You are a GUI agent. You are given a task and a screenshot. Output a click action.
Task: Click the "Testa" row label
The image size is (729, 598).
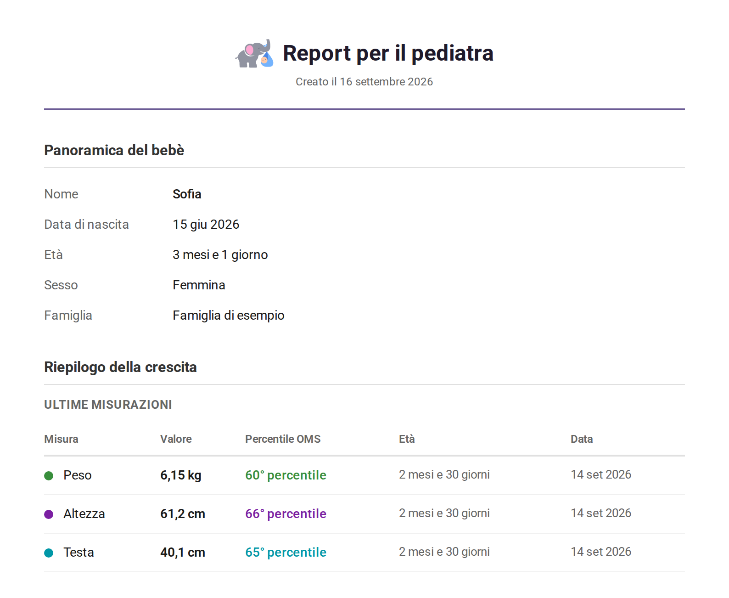[x=79, y=553]
